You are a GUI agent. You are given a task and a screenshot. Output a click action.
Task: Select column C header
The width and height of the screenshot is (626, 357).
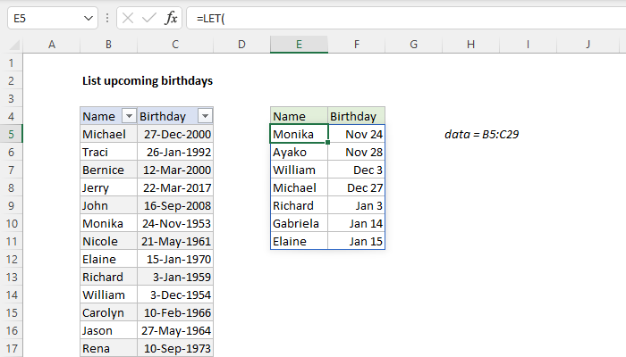coord(175,45)
